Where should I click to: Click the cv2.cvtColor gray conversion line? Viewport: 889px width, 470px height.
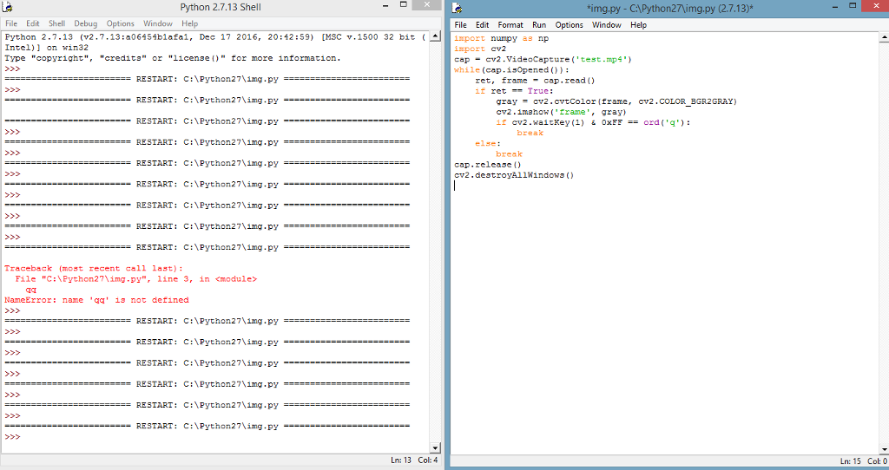(x=616, y=102)
